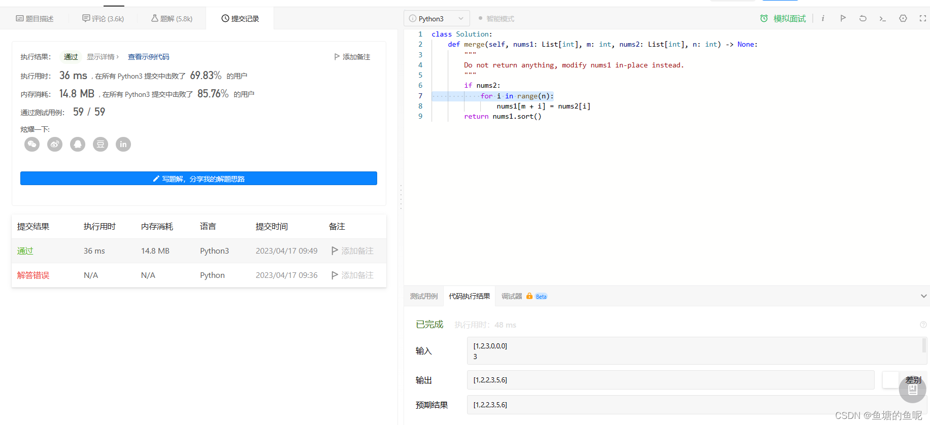Click the lock icon next to 调试器
This screenshot has height=425, width=930.
pyautogui.click(x=529, y=296)
